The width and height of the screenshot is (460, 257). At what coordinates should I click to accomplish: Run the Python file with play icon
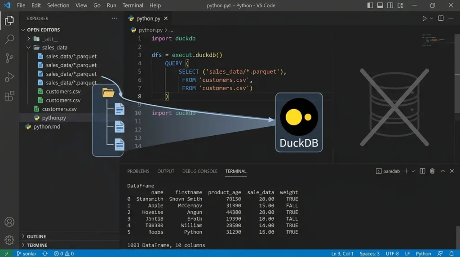tap(424, 18)
